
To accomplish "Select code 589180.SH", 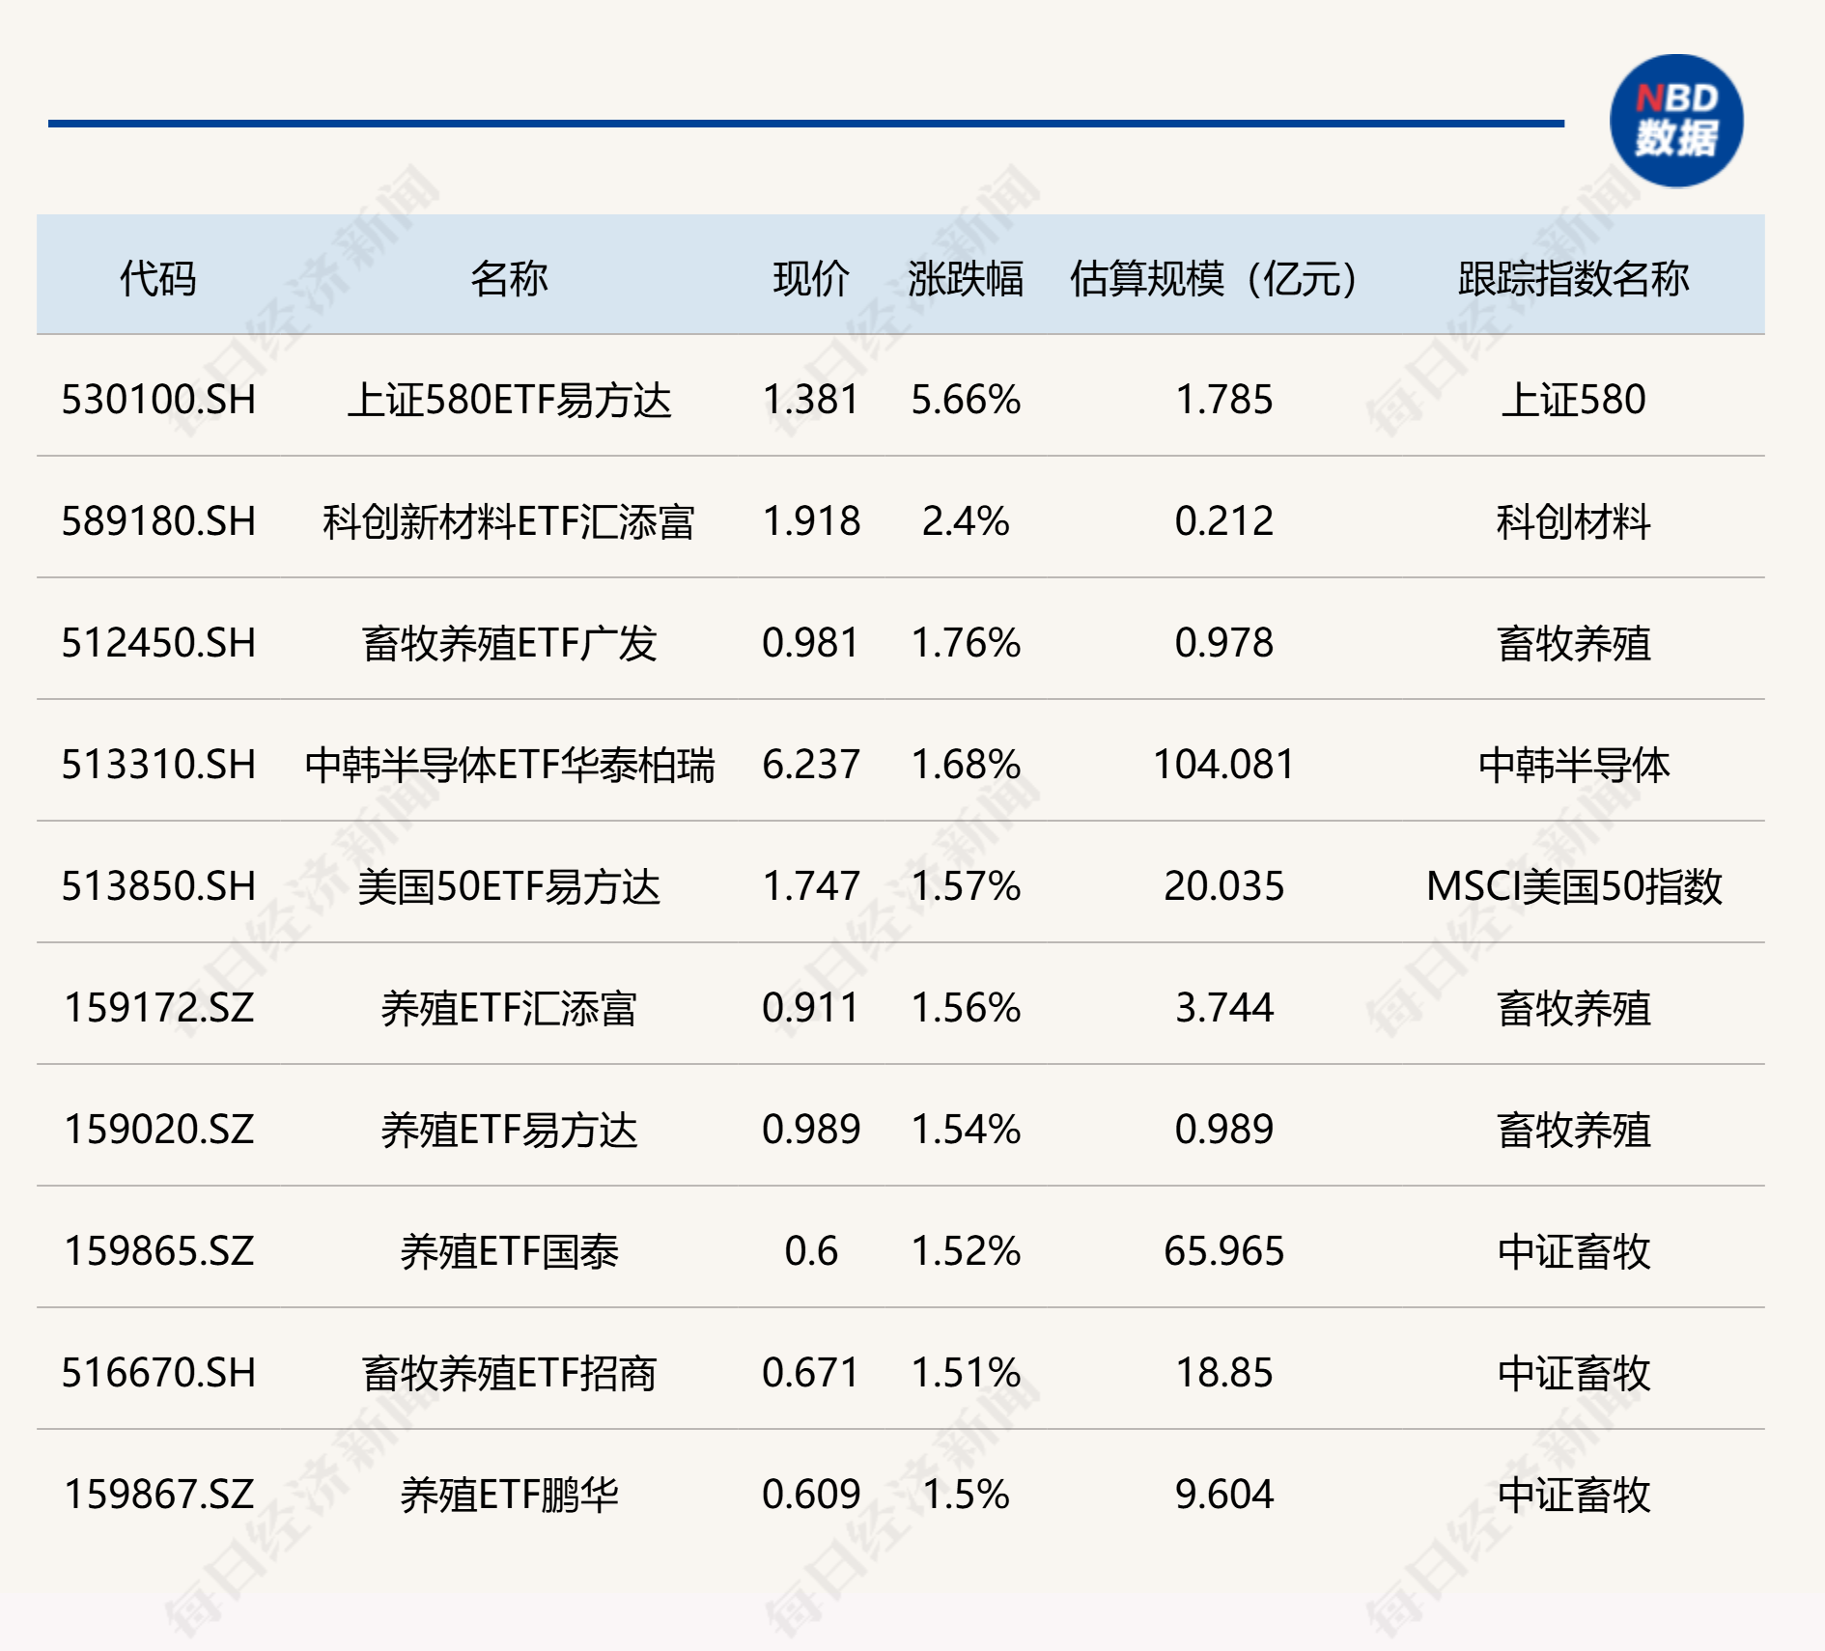I will [158, 521].
